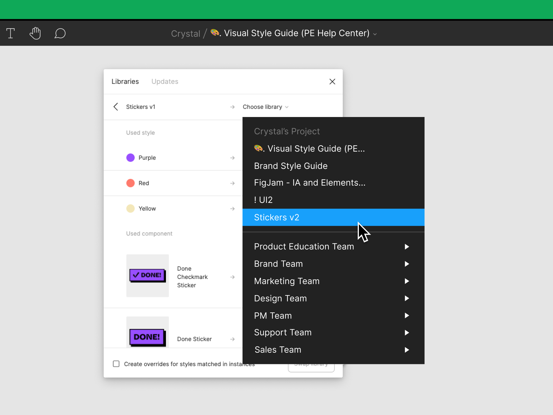Select the Hand tool
Viewport: 553px width, 415px height.
[35, 33]
